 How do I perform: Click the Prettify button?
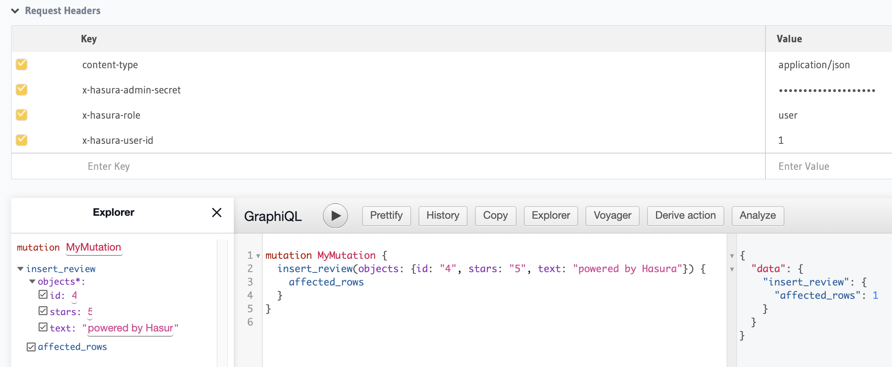click(x=386, y=216)
